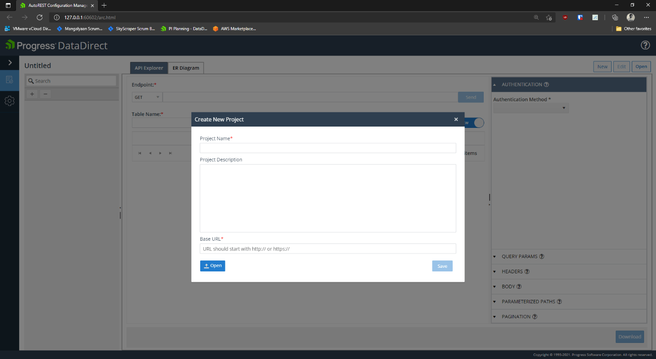
Task: Open the settings gear in left sidebar
Action: tap(9, 101)
